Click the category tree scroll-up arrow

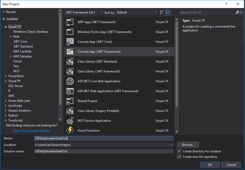point(60,10)
